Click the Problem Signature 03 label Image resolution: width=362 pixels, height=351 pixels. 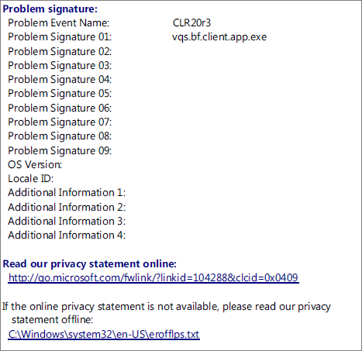pyautogui.click(x=60, y=66)
